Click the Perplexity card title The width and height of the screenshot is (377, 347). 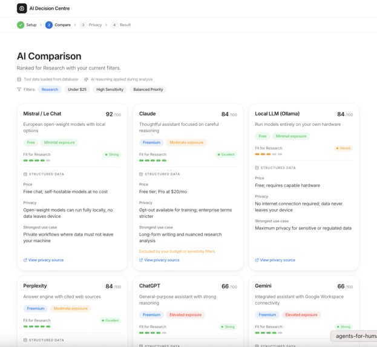pyautogui.click(x=35, y=286)
